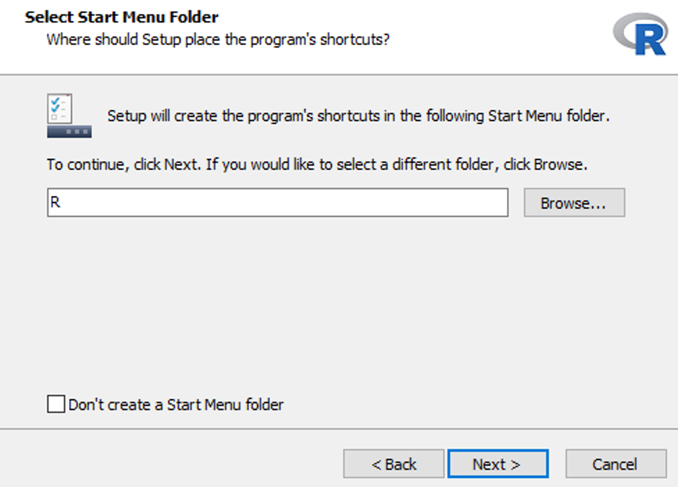Click the Setup will create shortcuts message
Screen dimensions: 678x487
358,116
